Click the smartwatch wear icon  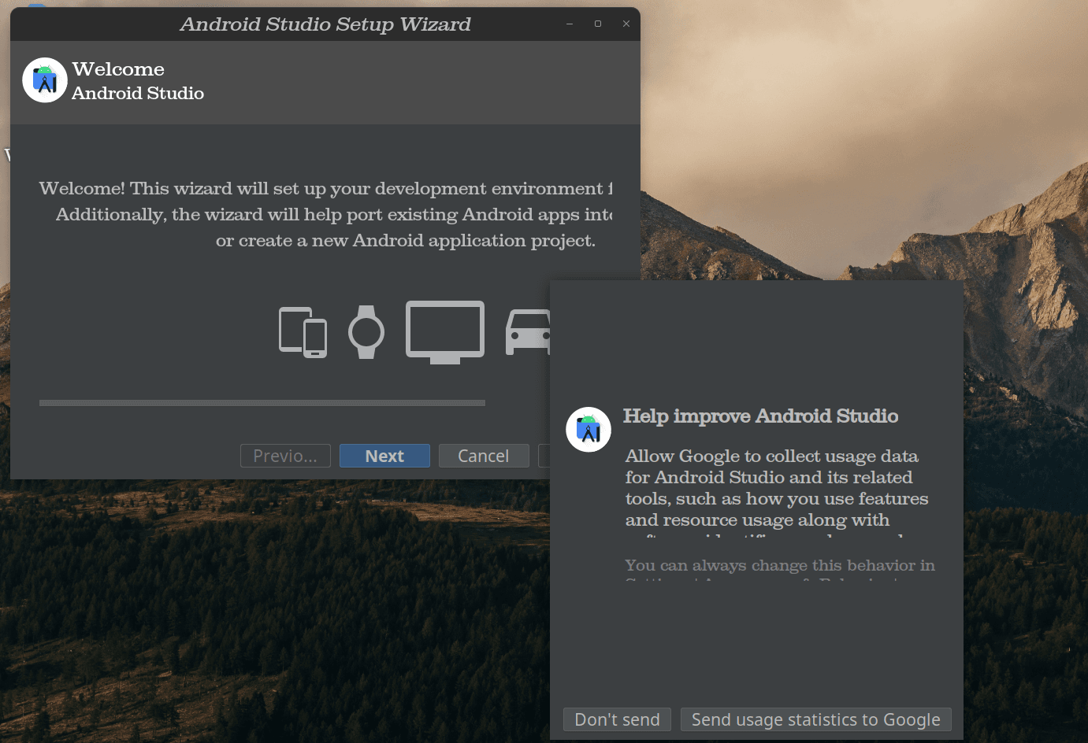(366, 332)
